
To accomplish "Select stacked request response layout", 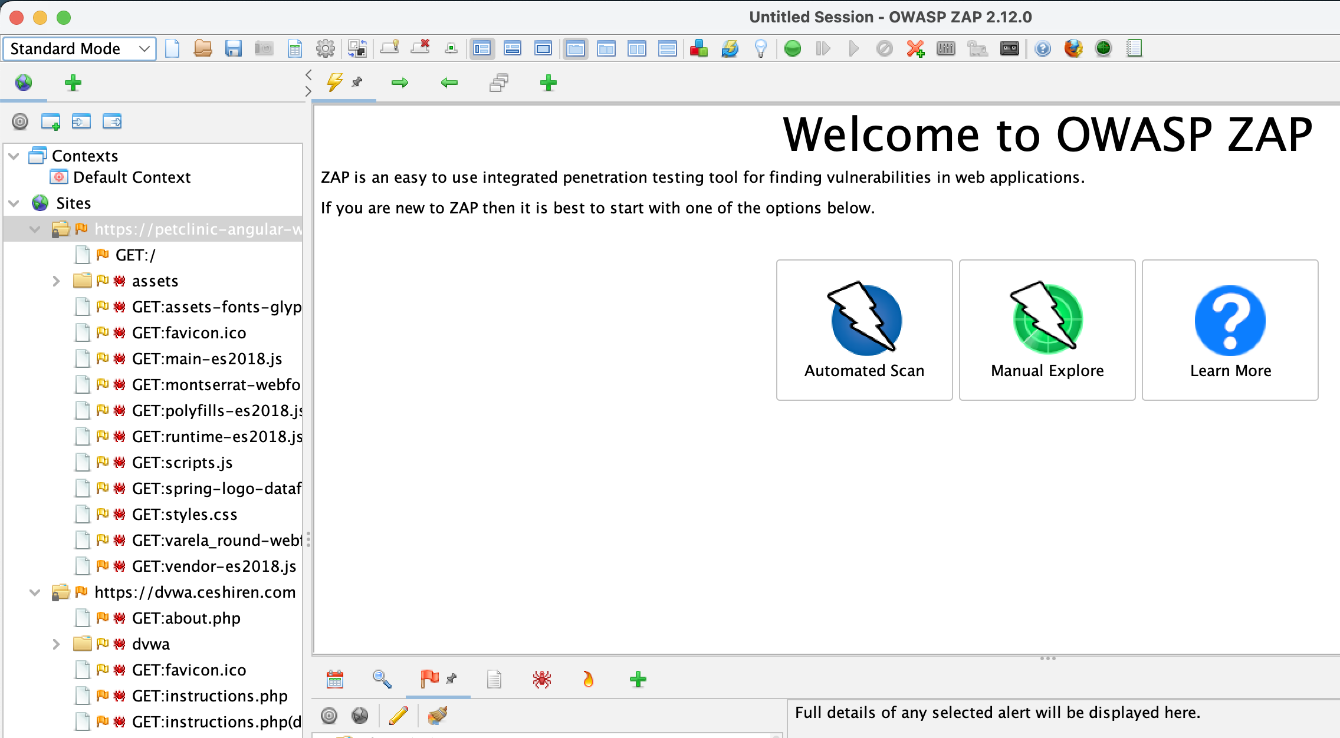I will point(668,49).
